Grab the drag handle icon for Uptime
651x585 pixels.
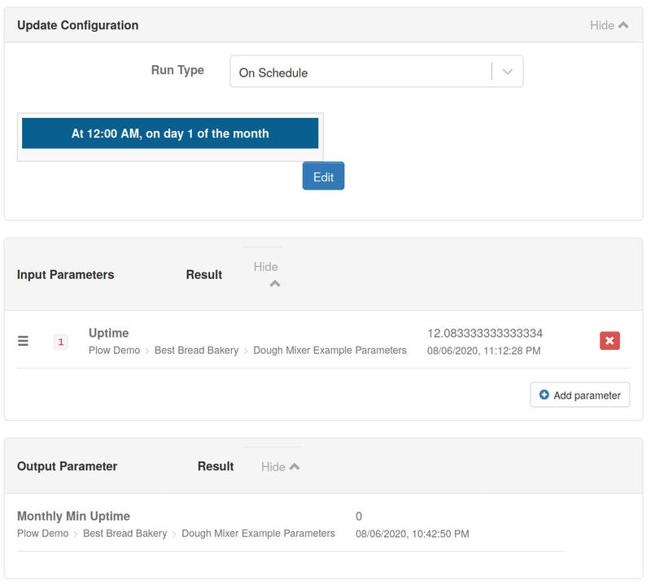click(x=23, y=341)
